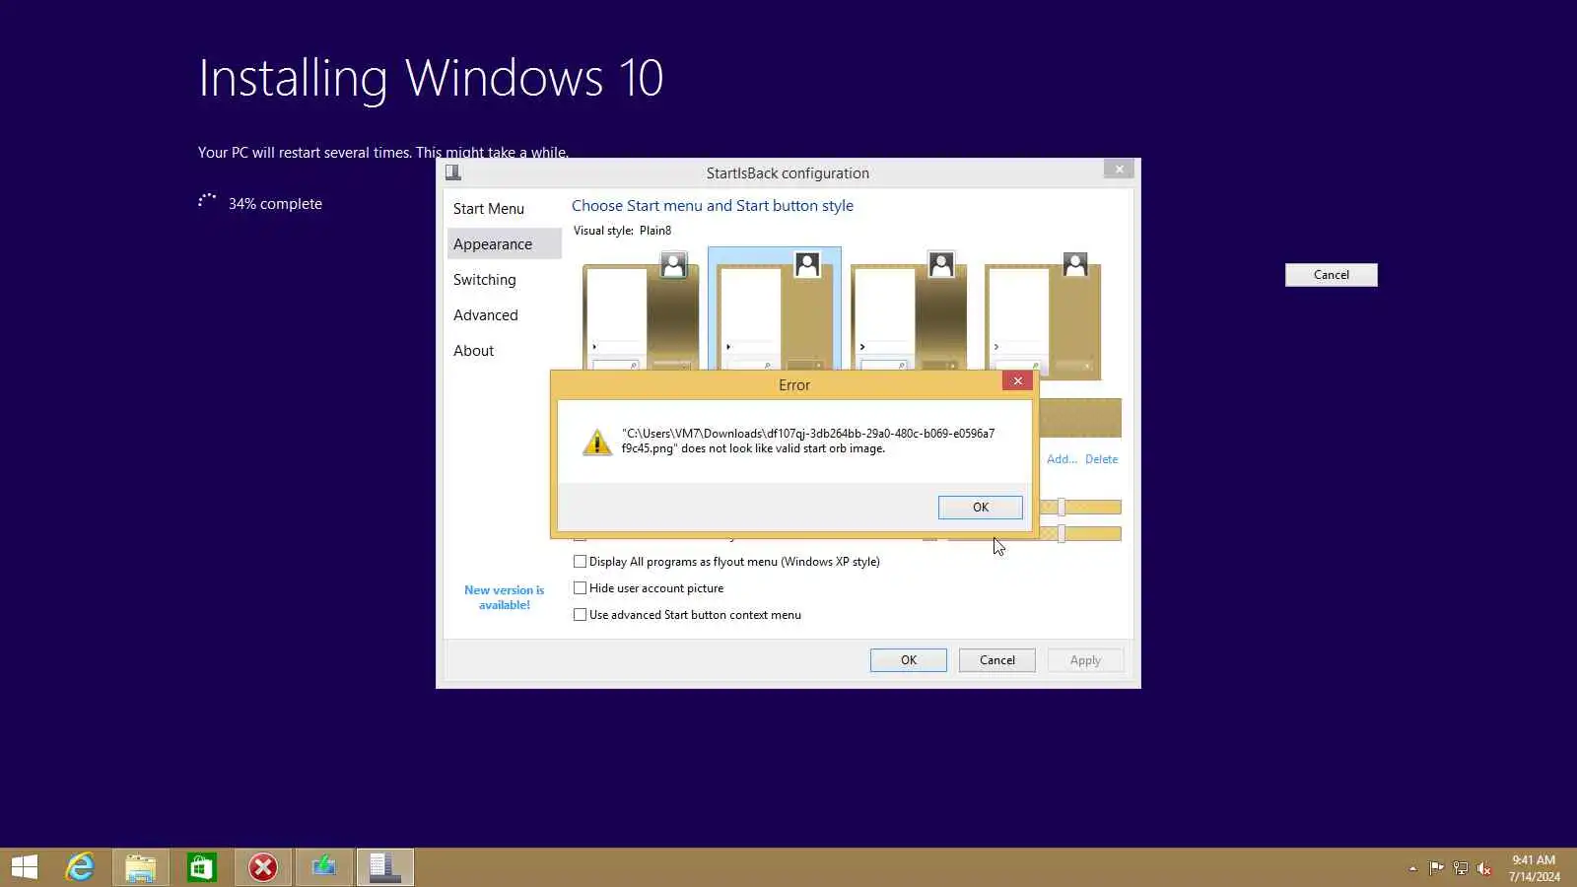Click the StartIsBack configuration title bar icon
Viewport: 1577px width, 887px height.
(x=453, y=172)
